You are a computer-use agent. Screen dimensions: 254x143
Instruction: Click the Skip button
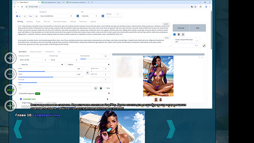(x=198, y=28)
